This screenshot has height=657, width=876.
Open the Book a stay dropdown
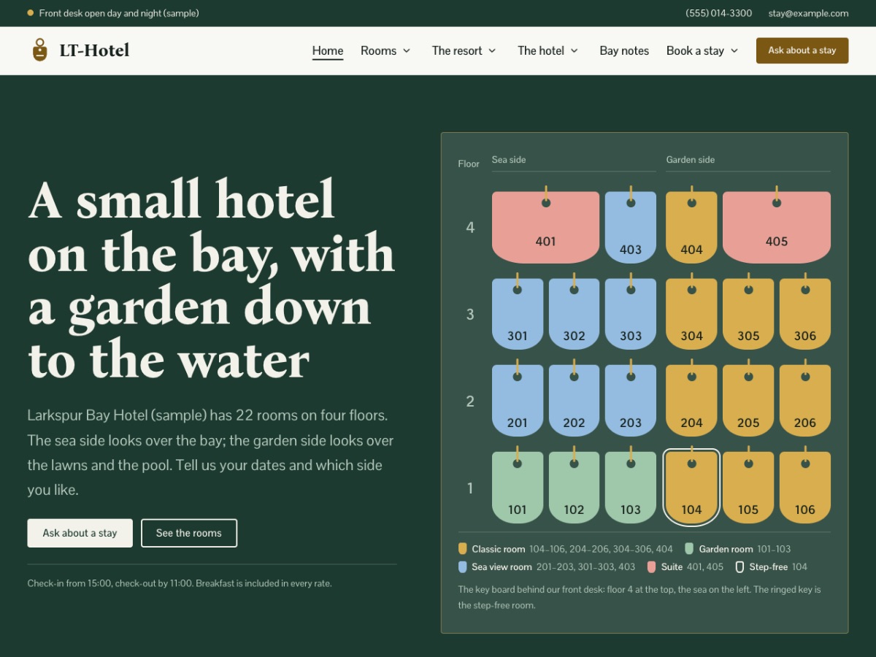pos(702,50)
